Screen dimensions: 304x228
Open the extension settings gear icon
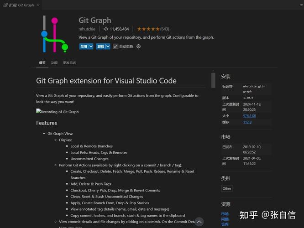[x=138, y=47]
